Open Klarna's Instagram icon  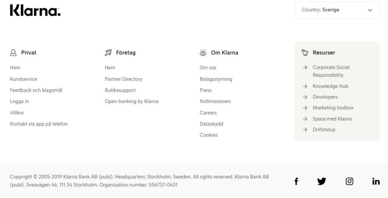click(x=349, y=181)
